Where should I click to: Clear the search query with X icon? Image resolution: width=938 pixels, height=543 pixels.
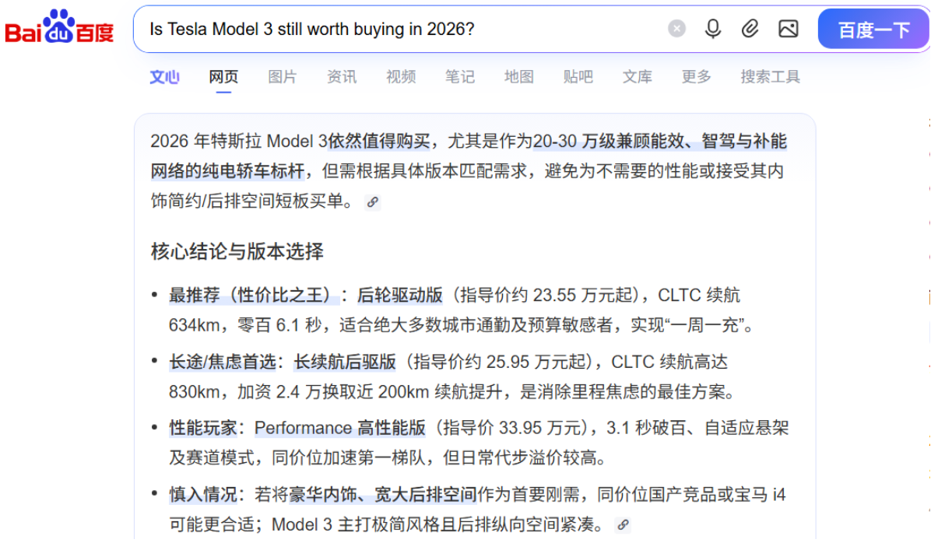[x=677, y=29]
